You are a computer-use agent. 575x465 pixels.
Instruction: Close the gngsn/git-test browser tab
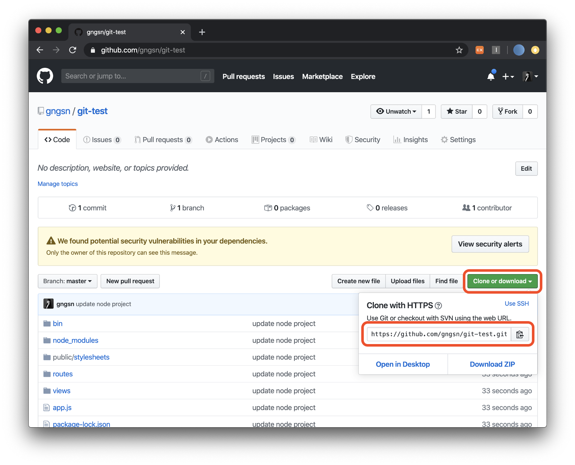coord(183,32)
